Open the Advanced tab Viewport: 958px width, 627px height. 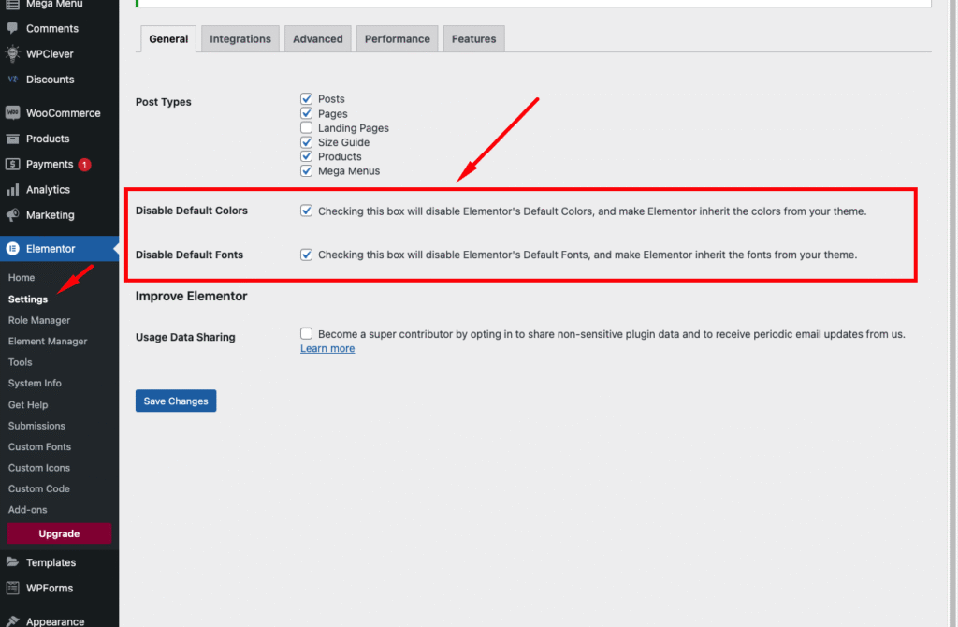(x=318, y=38)
